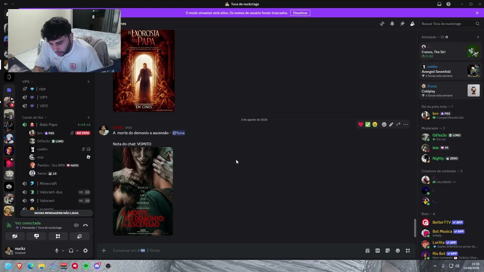This screenshot has height=272, width=484.
Task: Open user settings gear
Action: (85, 250)
